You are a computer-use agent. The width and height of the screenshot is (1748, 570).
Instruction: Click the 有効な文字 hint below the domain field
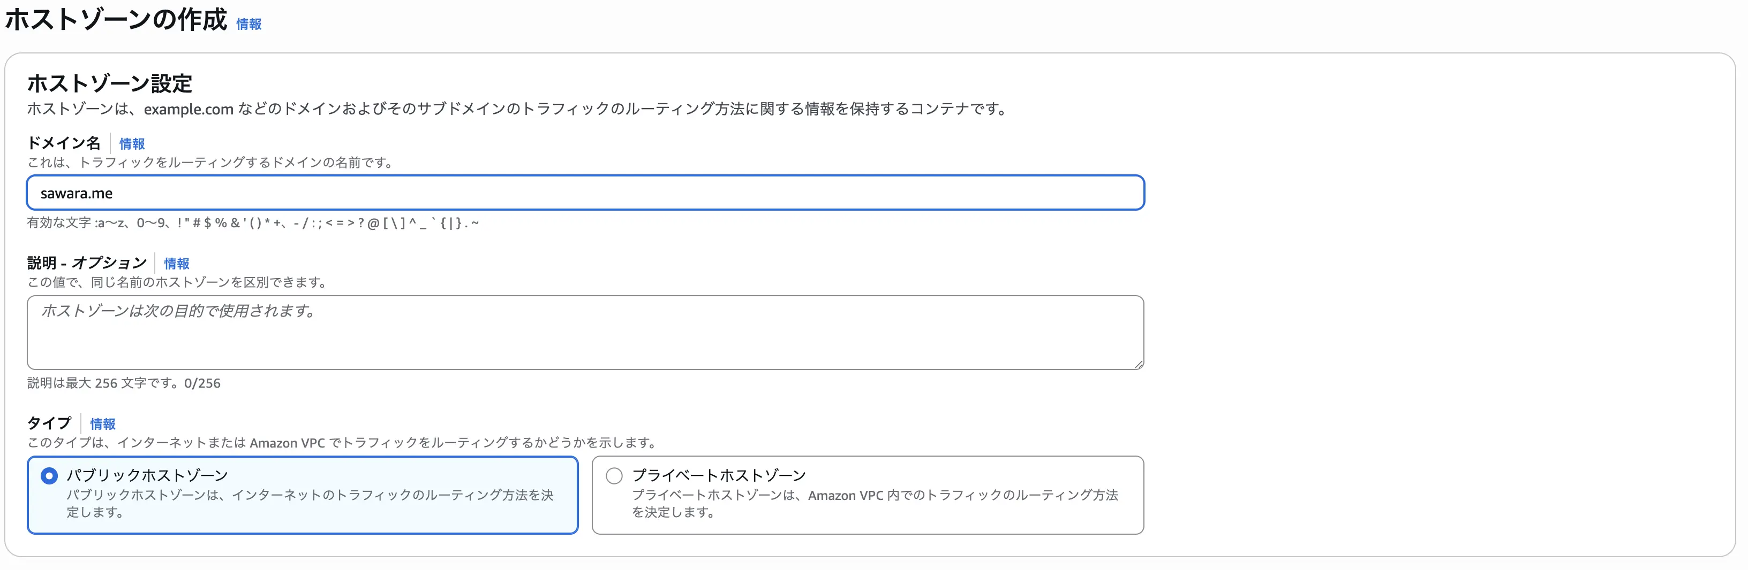coord(252,223)
